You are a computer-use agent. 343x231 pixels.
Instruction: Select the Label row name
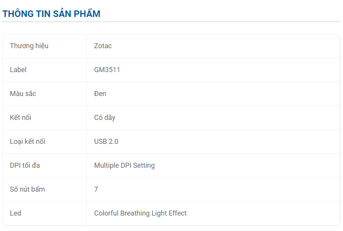[18, 70]
